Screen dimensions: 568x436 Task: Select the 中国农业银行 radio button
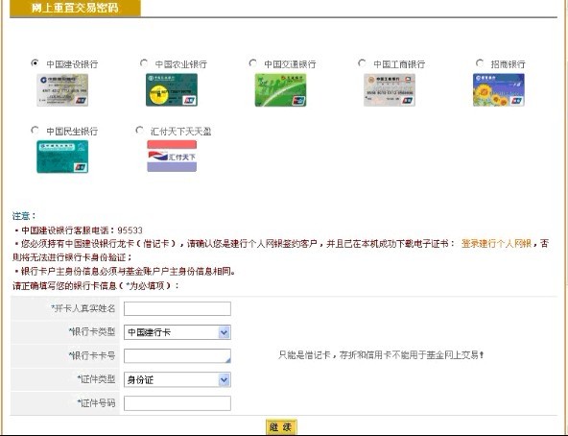pos(144,63)
